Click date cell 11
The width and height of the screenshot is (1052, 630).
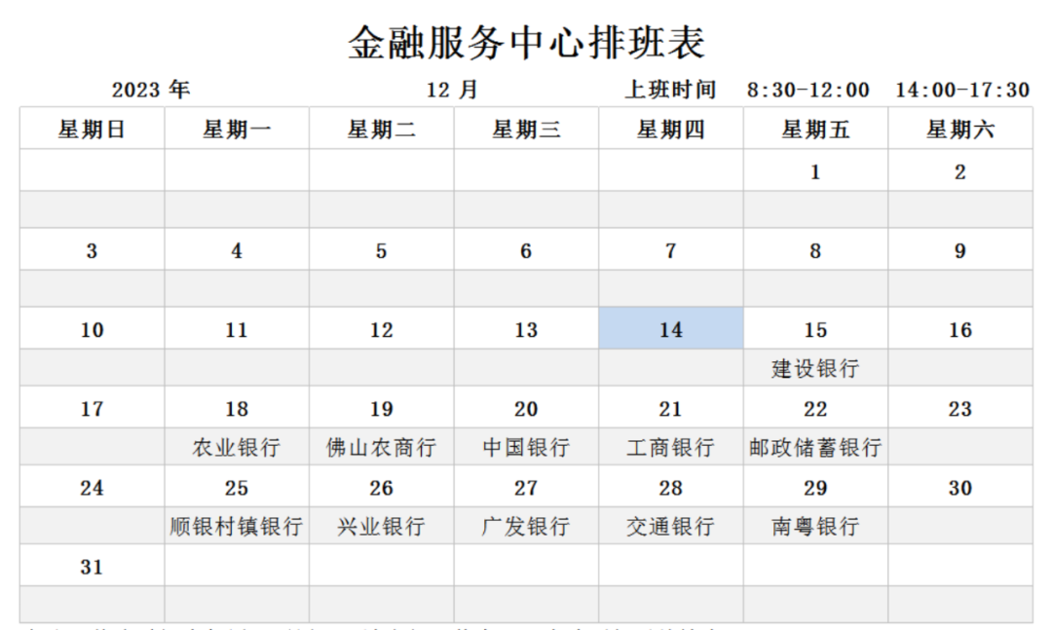pos(237,329)
